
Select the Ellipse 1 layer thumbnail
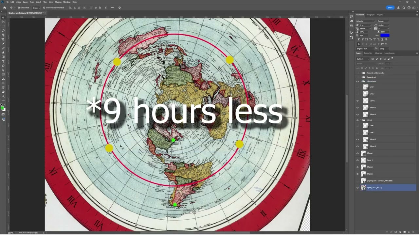pyautogui.click(x=363, y=153)
